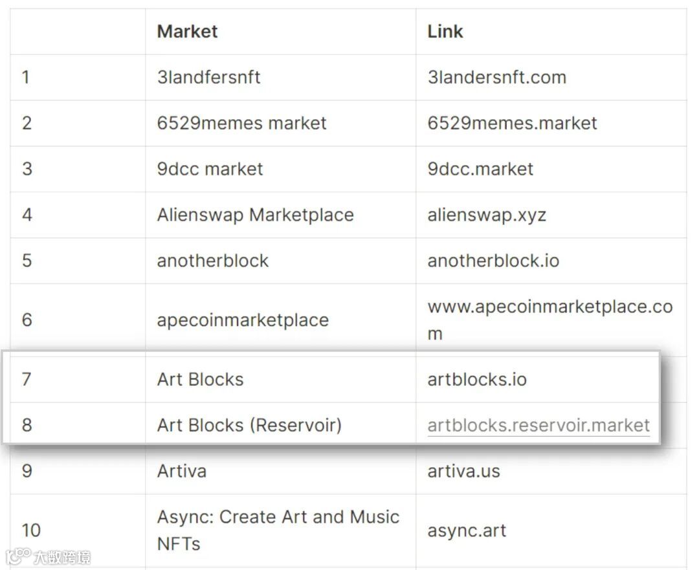Click the anotherblock.io link

pos(493,261)
